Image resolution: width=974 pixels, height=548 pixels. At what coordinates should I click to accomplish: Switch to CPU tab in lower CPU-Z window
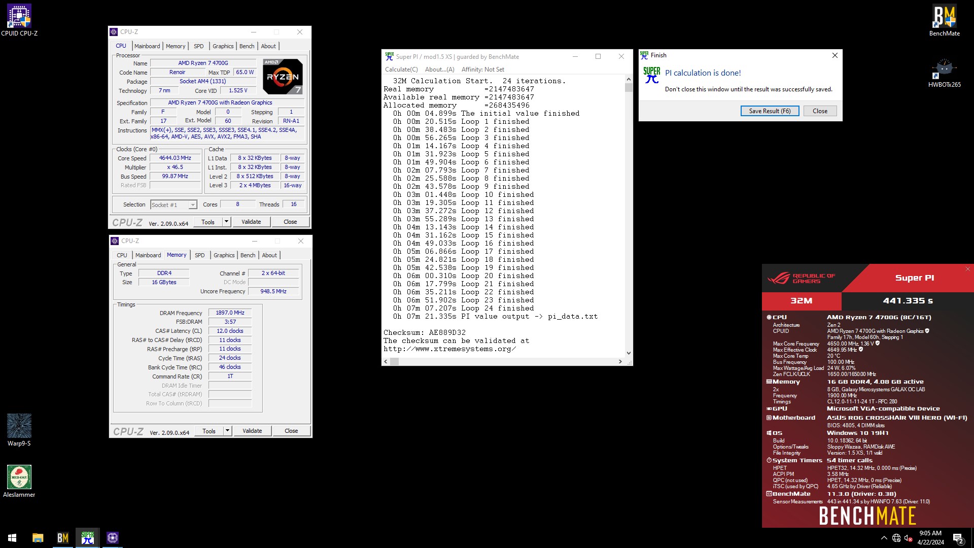(122, 255)
